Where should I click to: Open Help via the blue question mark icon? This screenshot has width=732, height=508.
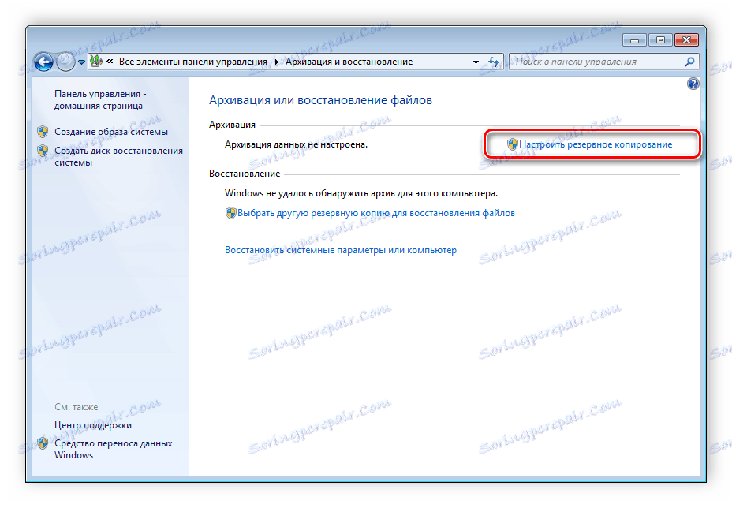point(693,84)
